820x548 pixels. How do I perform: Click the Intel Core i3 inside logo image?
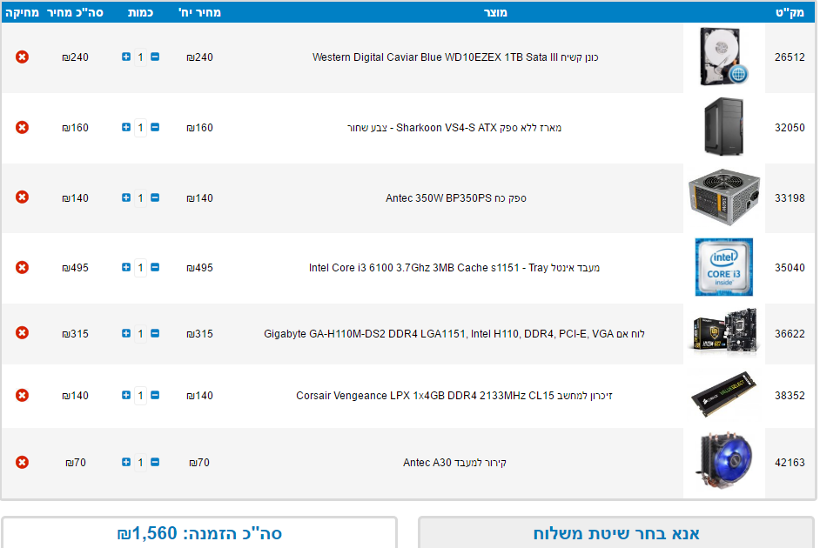click(x=723, y=267)
